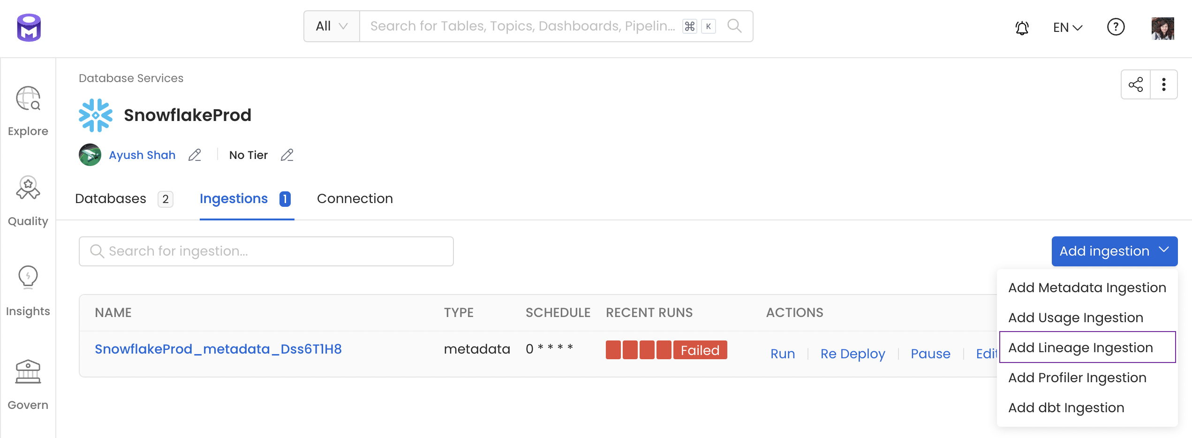Open the Insights lightbulb icon
The image size is (1192, 438).
coord(28,277)
